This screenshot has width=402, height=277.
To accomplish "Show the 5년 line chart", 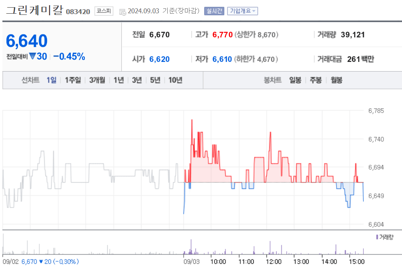I will (155, 80).
